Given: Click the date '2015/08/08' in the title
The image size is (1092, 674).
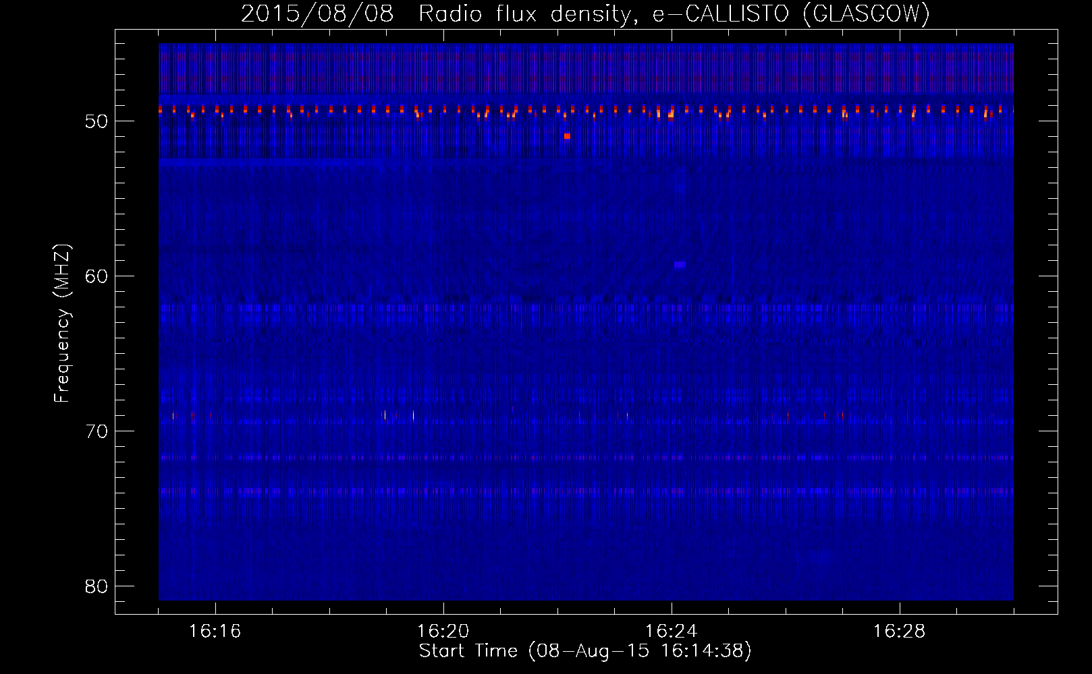Looking at the screenshot, I should (317, 14).
